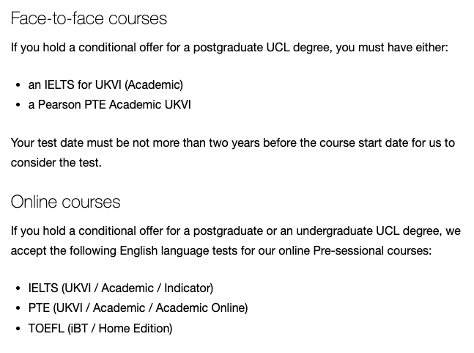
Task: Click the 'Your test date must be' sentence
Action: tap(233, 143)
